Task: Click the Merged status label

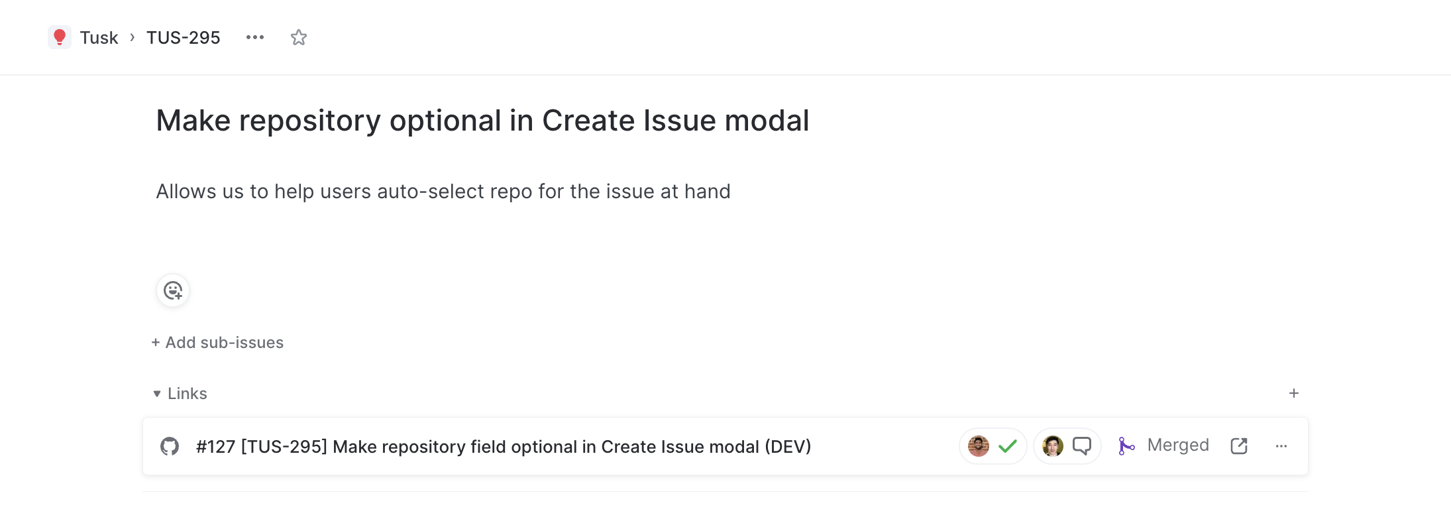Action: click(x=1178, y=445)
